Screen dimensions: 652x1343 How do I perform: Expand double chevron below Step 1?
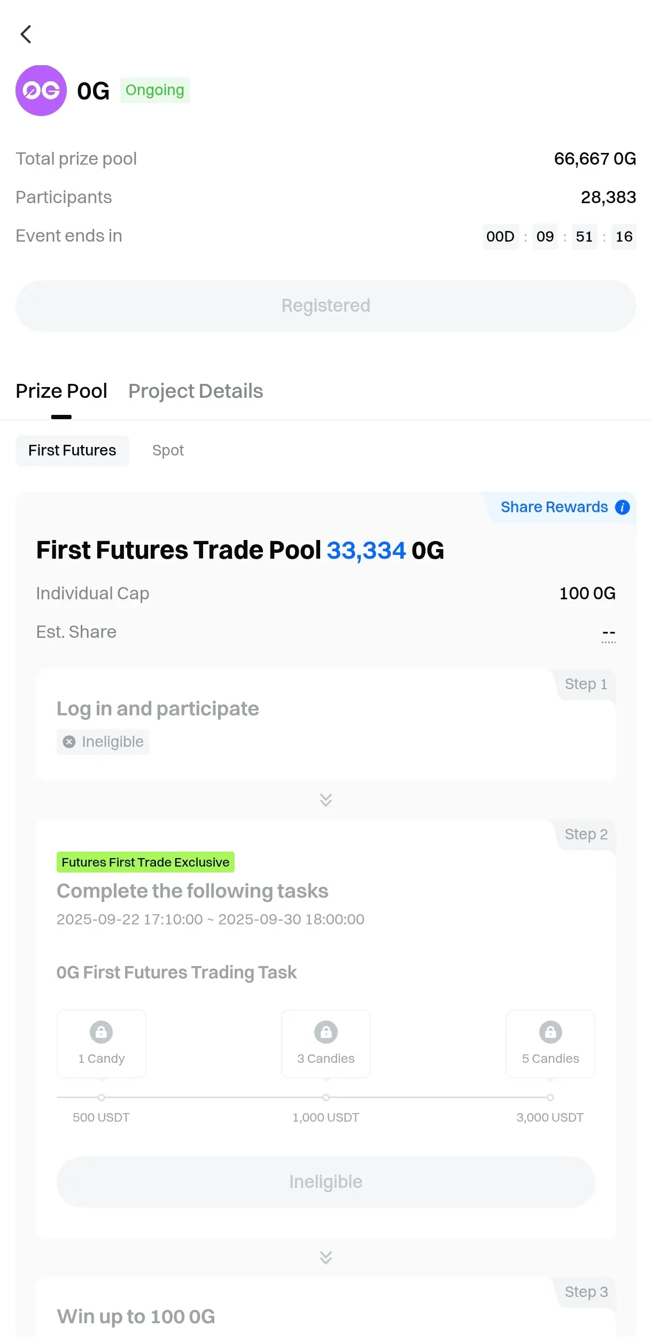326,800
